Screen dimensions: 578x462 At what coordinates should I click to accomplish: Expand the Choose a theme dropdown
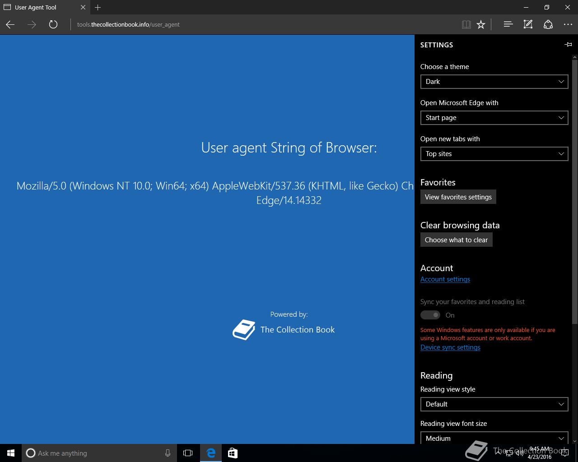point(494,82)
